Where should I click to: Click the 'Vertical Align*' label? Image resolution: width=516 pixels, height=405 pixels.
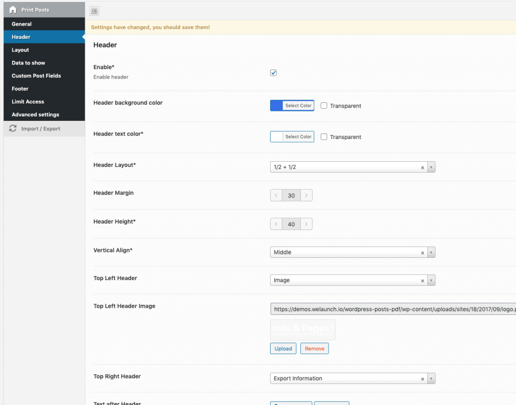[x=113, y=250]
